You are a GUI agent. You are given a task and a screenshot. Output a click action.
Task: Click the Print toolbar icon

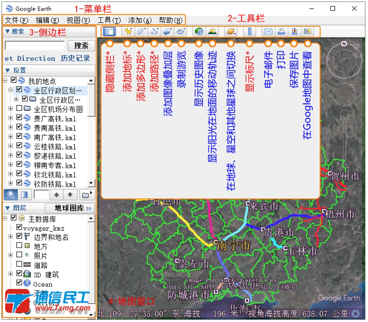281,31
